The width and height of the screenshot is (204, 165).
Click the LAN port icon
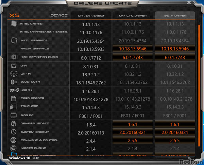coord(14,66)
